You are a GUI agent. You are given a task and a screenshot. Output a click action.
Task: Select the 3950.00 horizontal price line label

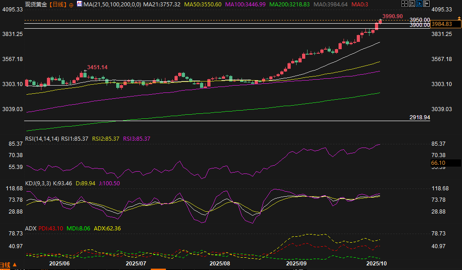tap(420, 20)
